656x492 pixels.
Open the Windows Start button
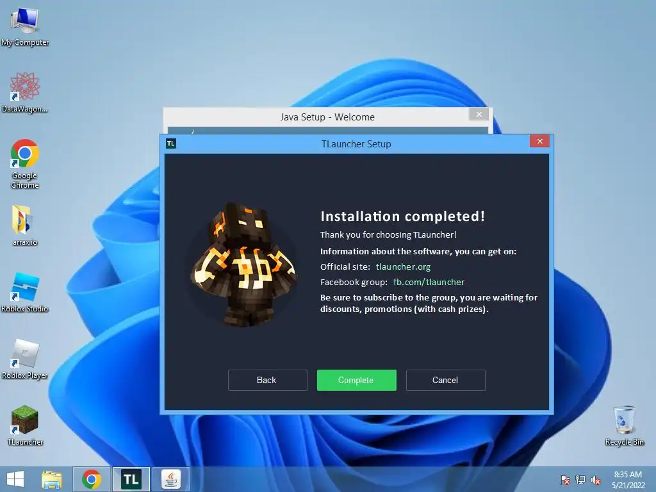pos(15,479)
